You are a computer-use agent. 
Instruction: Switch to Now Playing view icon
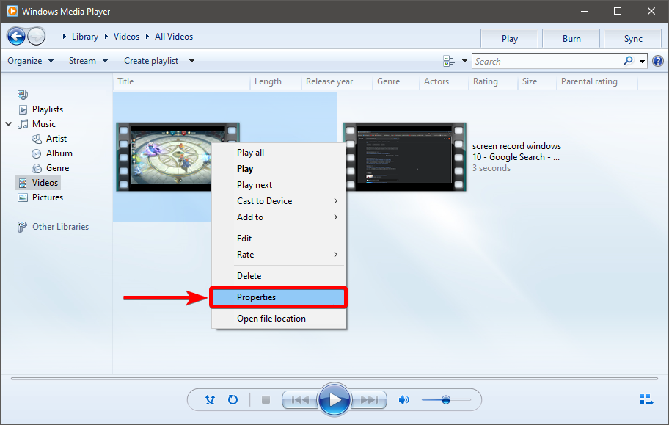[x=646, y=400]
